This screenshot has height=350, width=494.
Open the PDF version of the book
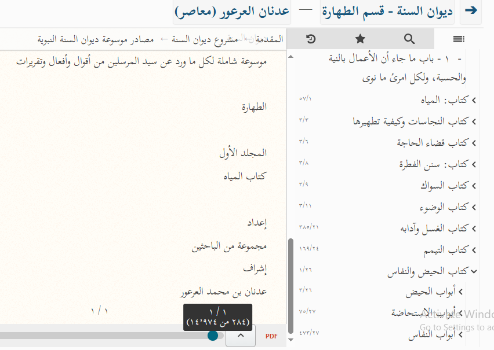tap(271, 336)
